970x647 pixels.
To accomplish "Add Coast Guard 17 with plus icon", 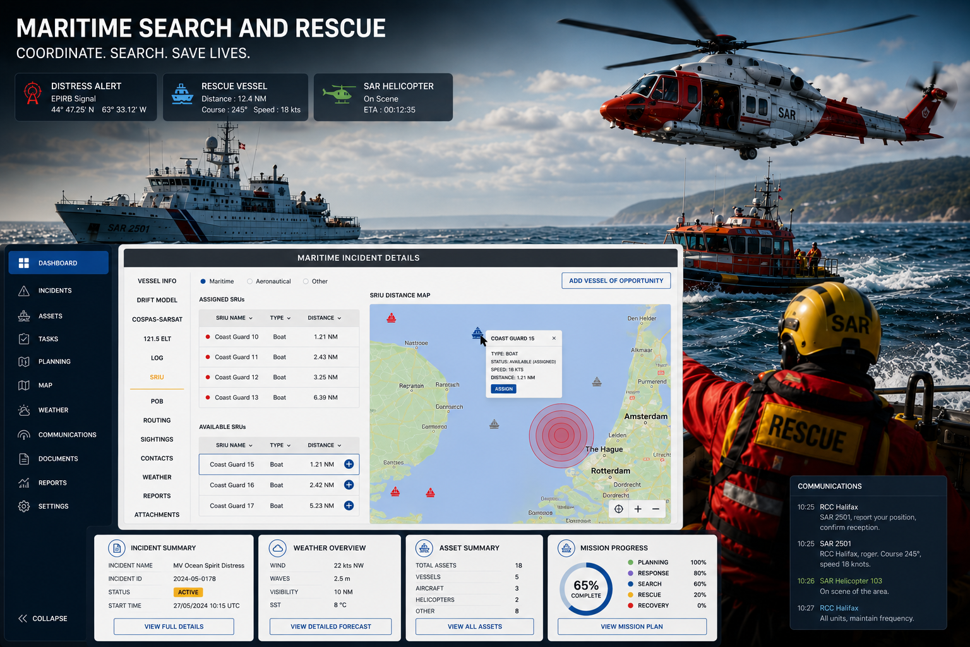I will coord(349,505).
